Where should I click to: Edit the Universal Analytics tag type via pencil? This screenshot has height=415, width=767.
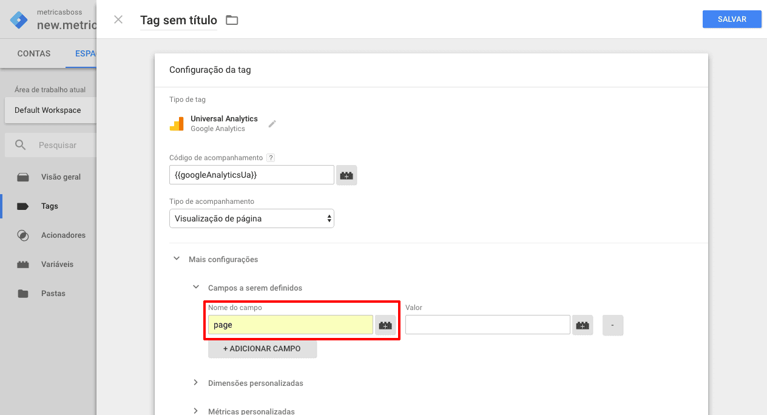(x=271, y=124)
